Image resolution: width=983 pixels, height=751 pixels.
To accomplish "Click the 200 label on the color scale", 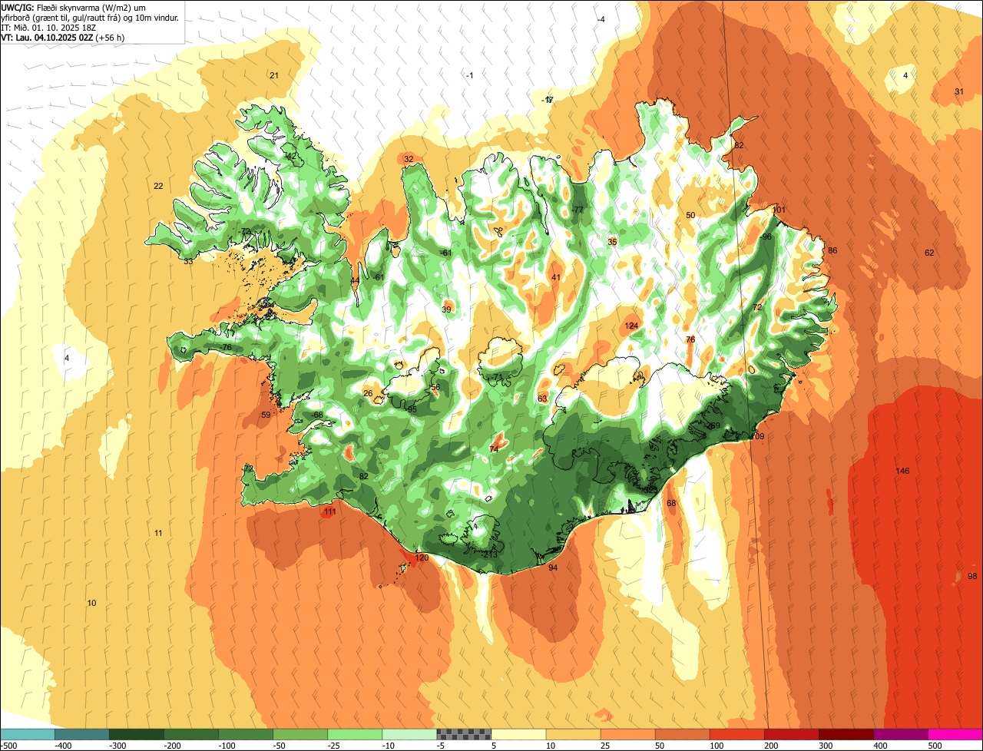I will pos(771,745).
